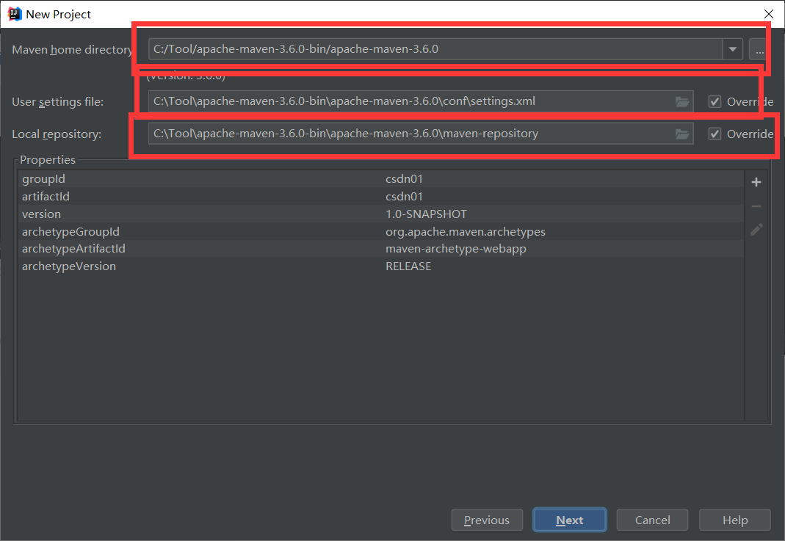This screenshot has width=785, height=541.
Task: Select the version property row
Action: click(x=381, y=214)
